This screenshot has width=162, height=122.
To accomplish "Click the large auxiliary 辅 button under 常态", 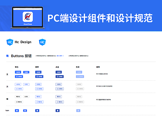I will [x=18, y=97].
